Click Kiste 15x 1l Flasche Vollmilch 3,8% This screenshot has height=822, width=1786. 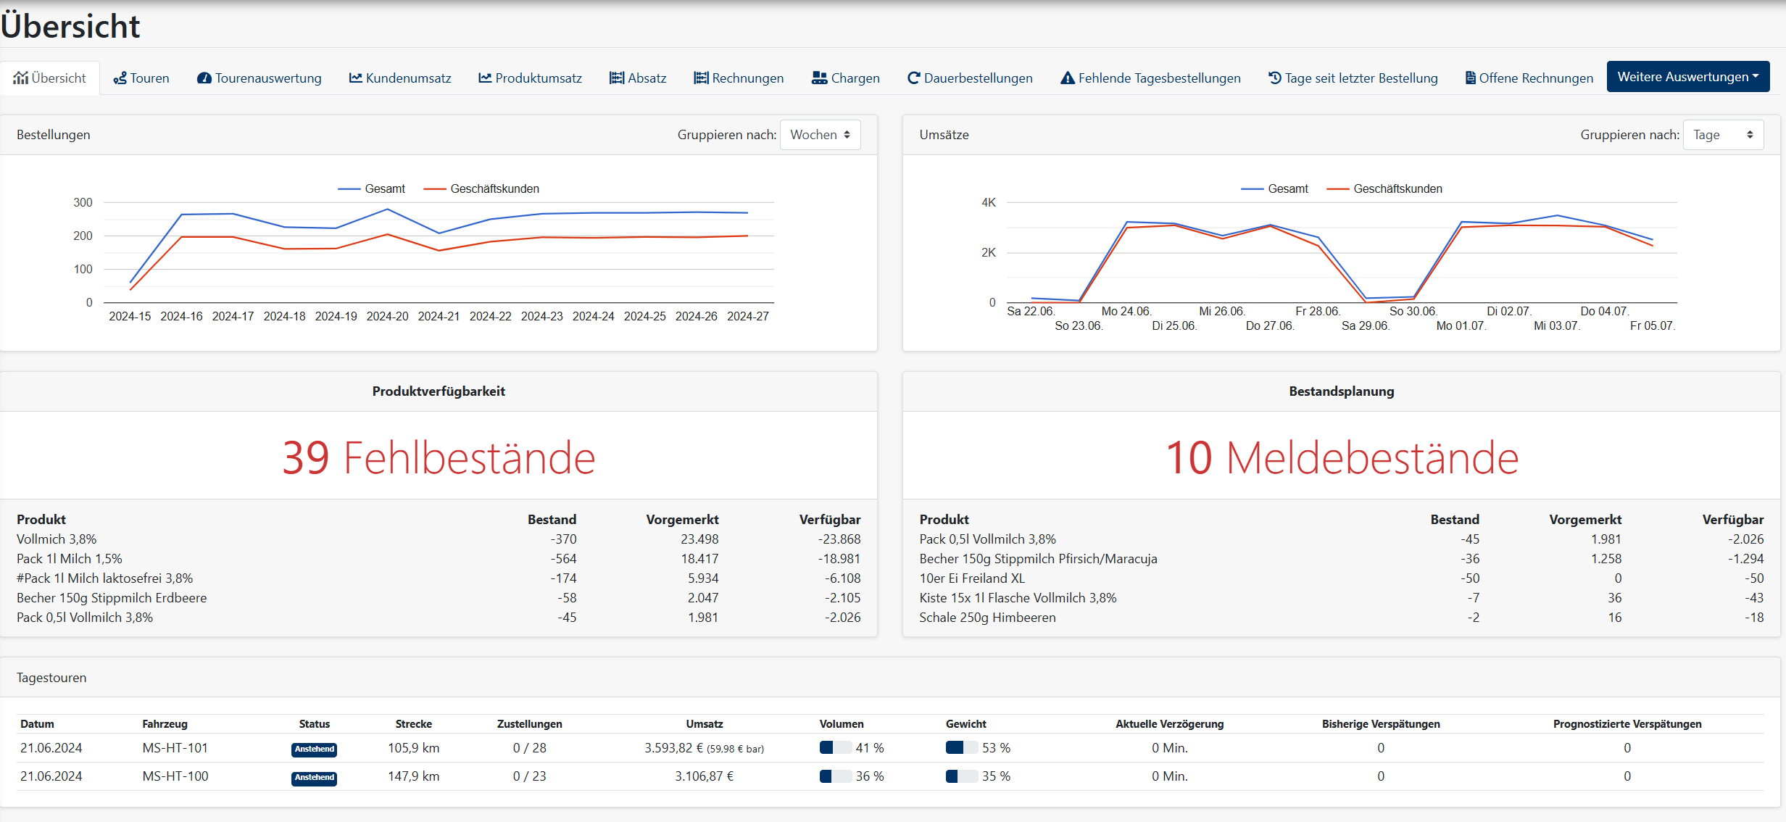[1018, 598]
